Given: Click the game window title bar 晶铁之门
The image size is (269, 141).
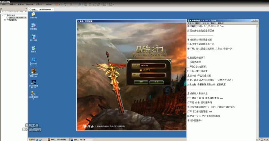Looking at the screenshot, I should pos(131,21).
